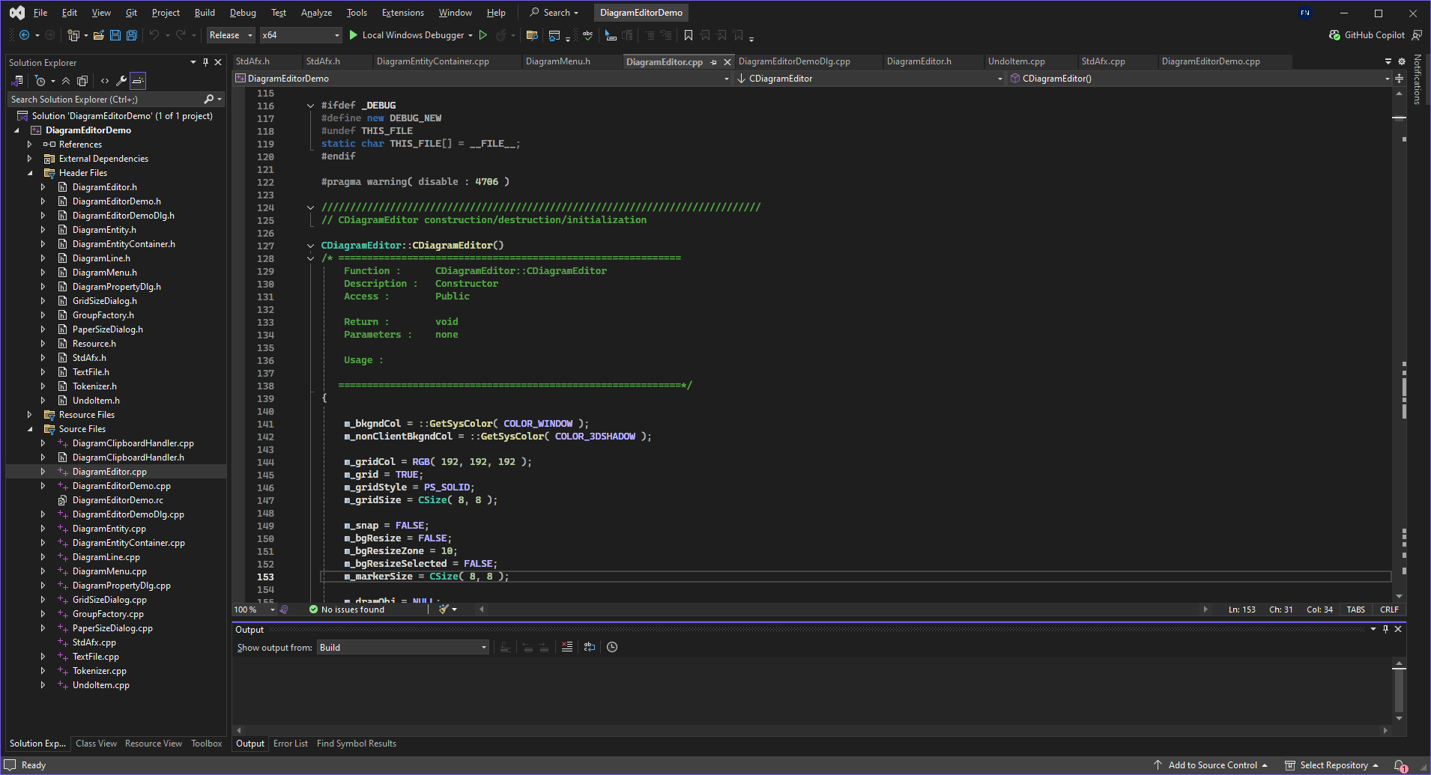Toggle auto-hide pin on Output panel
This screenshot has width=1431, height=775.
click(x=1385, y=629)
